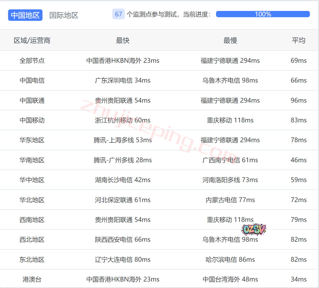
Task: Select 内蒙古电信 77ms slowest entry
Action: (x=230, y=200)
